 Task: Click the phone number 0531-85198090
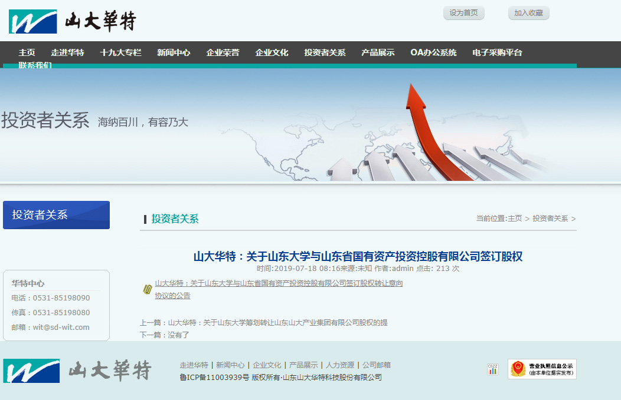(61, 298)
